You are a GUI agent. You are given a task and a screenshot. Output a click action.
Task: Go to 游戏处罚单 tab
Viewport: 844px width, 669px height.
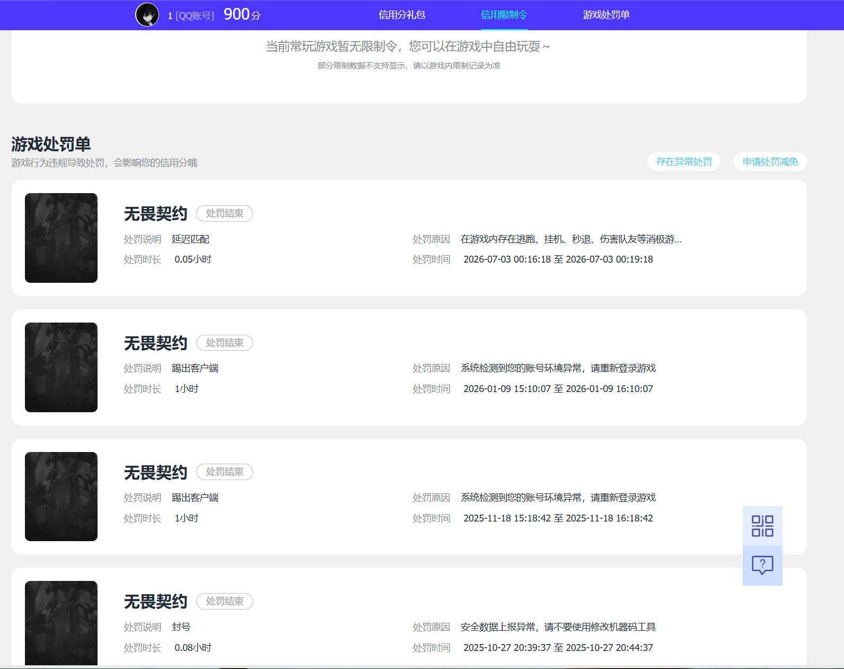pyautogui.click(x=606, y=15)
